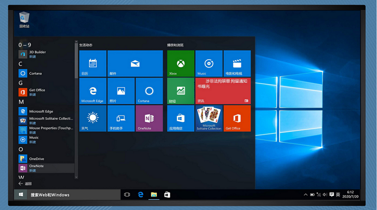Click the input language indicator
This screenshot has width=377, height=210.
(338, 194)
